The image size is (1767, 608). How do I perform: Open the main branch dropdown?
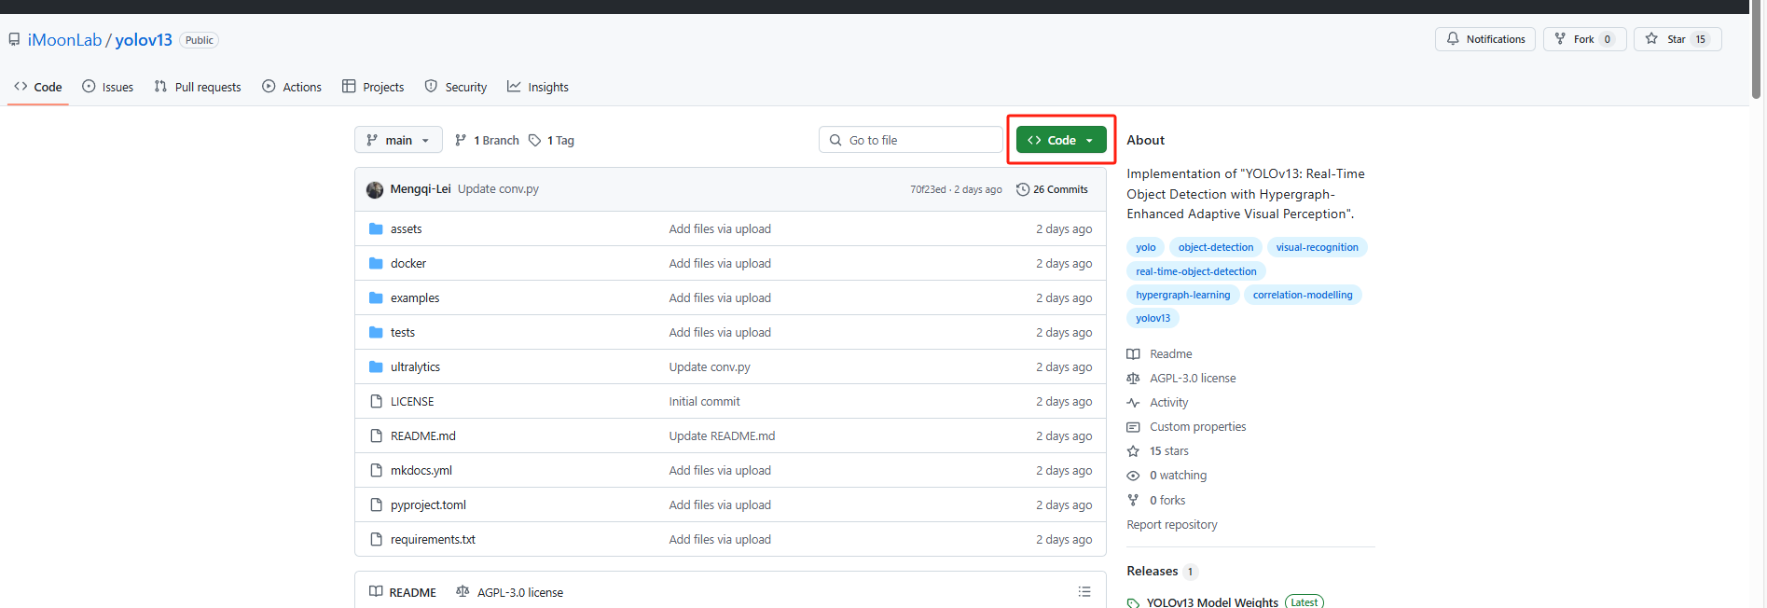(x=398, y=140)
